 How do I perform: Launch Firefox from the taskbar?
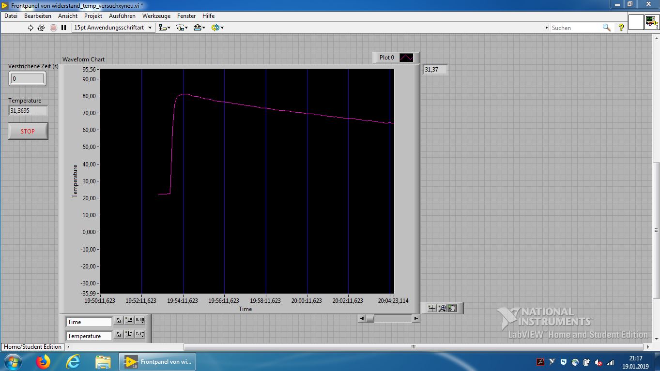(x=44, y=362)
